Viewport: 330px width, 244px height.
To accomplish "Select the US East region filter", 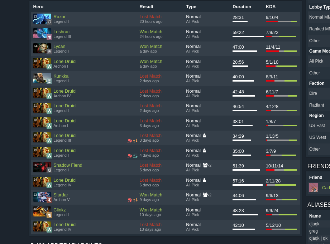I will point(319,126).
